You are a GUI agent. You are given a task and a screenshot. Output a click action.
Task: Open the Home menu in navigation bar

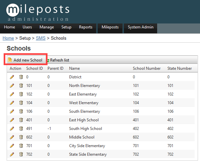(9, 27)
